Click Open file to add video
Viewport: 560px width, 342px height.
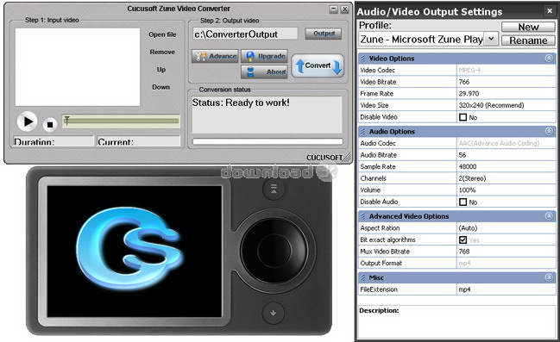click(162, 34)
